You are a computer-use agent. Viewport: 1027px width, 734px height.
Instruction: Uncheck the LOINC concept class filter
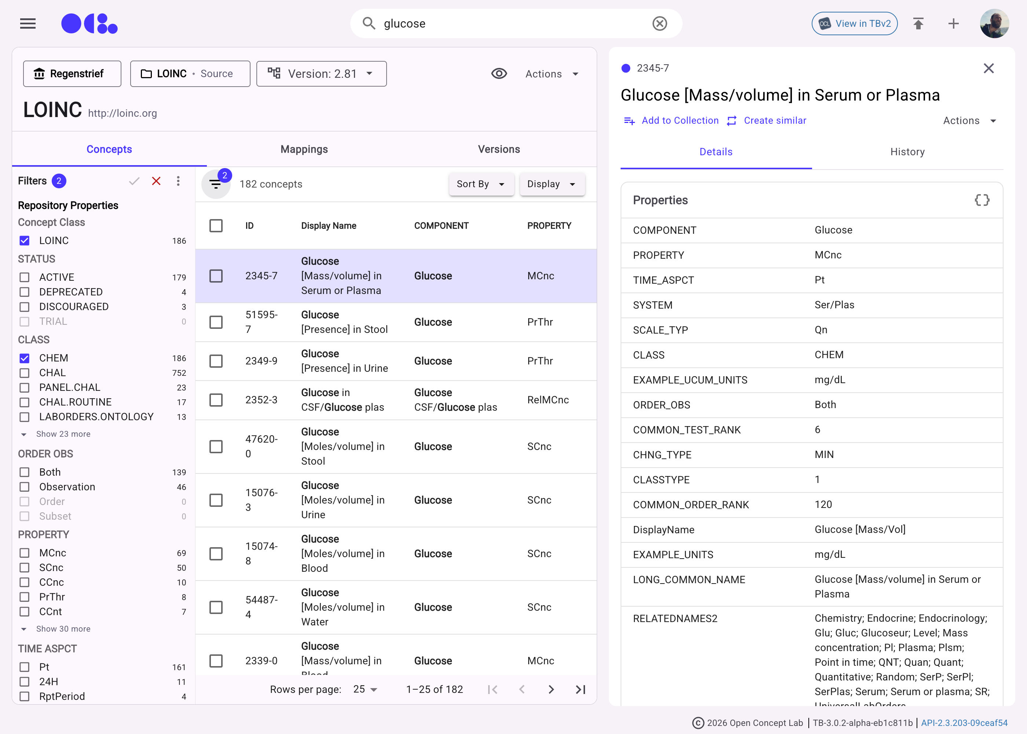(x=24, y=240)
